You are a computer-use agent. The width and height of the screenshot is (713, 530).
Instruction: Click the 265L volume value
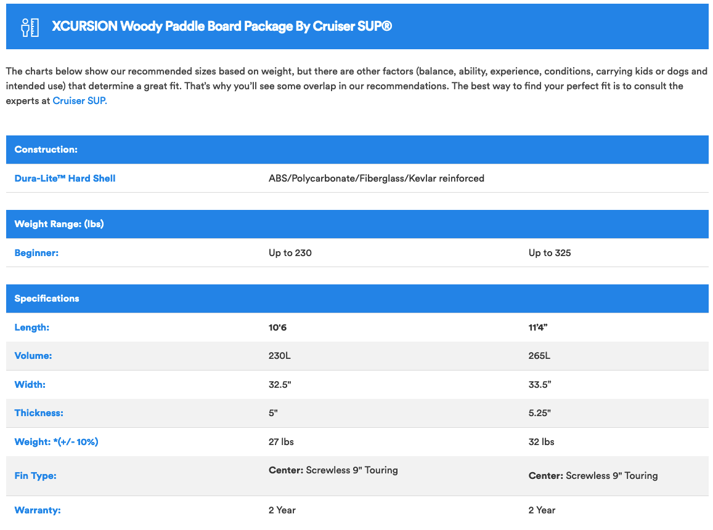coord(539,356)
